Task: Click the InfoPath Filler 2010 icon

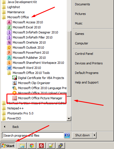Action: [x=9, y=37]
